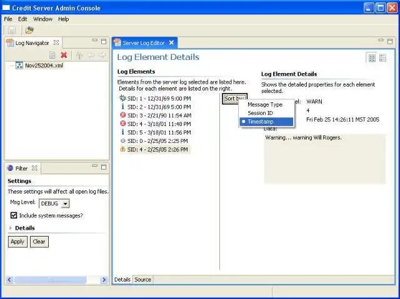Image resolution: width=400 pixels, height=299 pixels.
Task: Click the Nov252004.xml file icon
Action: [19, 66]
